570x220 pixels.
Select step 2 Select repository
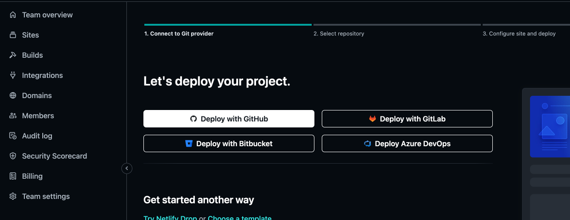pyautogui.click(x=397, y=30)
